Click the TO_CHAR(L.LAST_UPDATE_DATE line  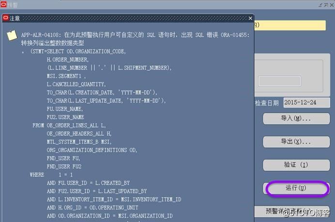point(107,101)
